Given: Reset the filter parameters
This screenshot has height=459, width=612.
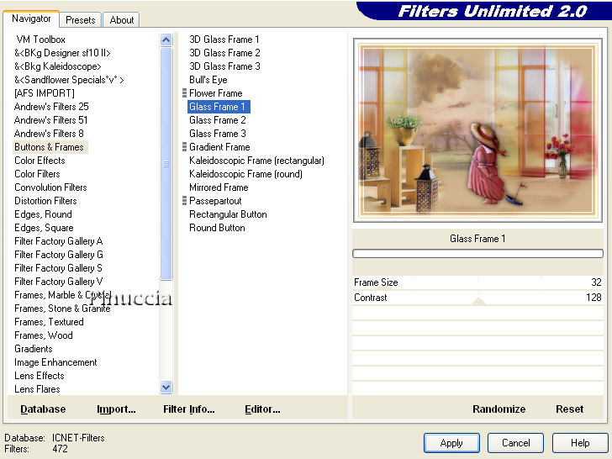Looking at the screenshot, I should [x=569, y=409].
